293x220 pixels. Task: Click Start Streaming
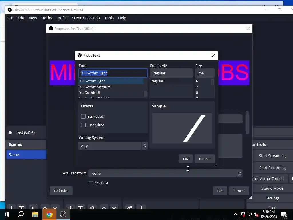tap(272, 156)
